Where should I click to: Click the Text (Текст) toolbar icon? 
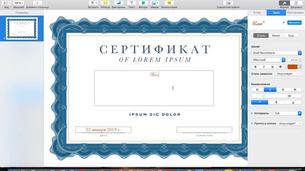click(132, 3)
